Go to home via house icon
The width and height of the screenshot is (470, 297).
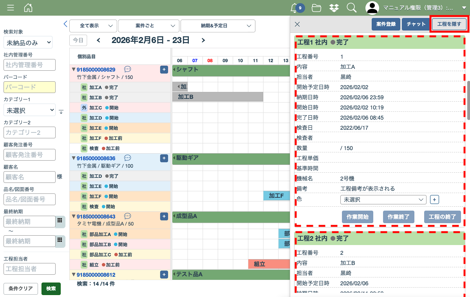28,8
